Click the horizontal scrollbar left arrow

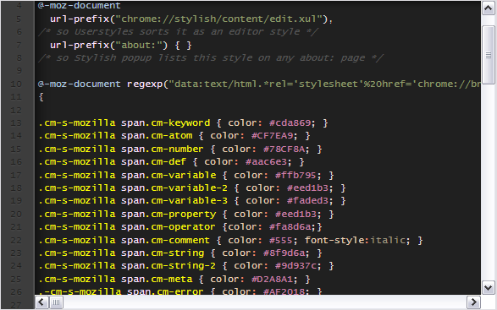pyautogui.click(x=41, y=302)
